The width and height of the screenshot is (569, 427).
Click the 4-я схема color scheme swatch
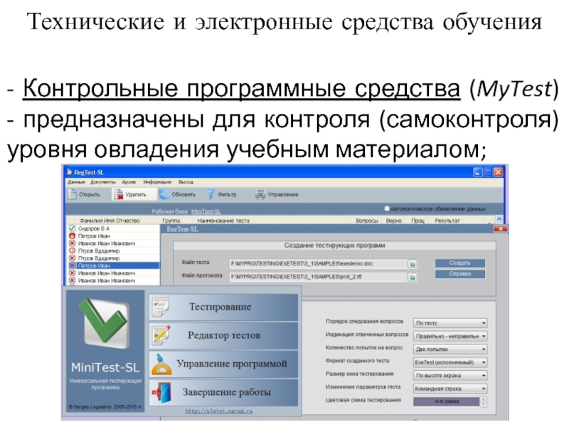(447, 401)
